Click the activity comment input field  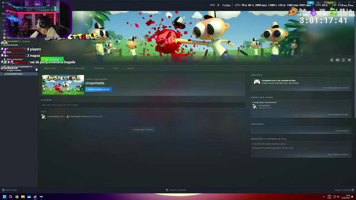coord(143,105)
